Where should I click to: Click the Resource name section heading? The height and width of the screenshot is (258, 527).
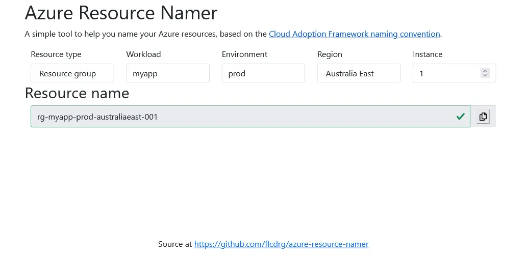(77, 93)
